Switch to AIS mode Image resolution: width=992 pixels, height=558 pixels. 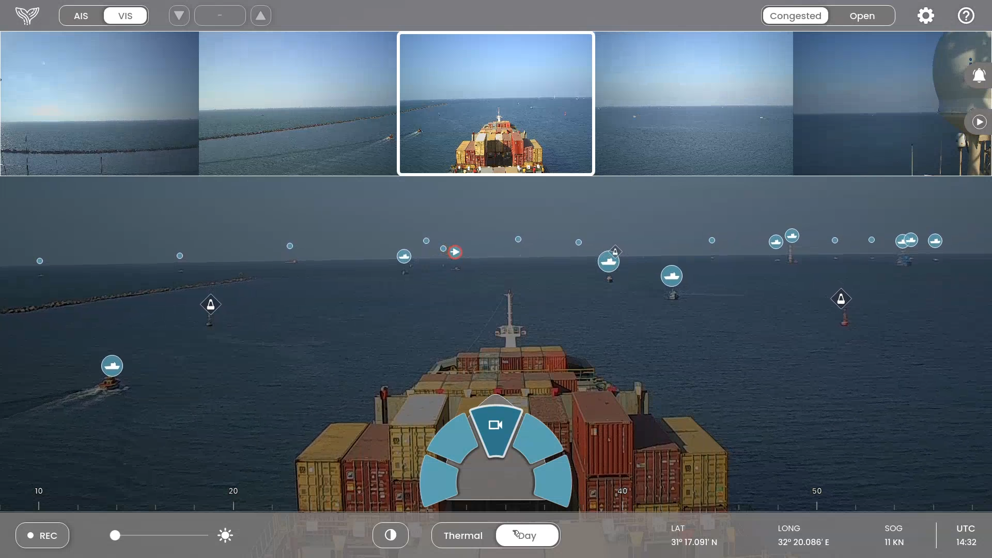coord(81,16)
